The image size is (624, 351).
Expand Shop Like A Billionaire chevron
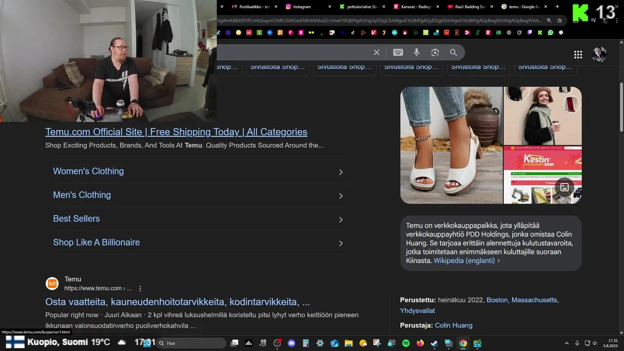341,243
